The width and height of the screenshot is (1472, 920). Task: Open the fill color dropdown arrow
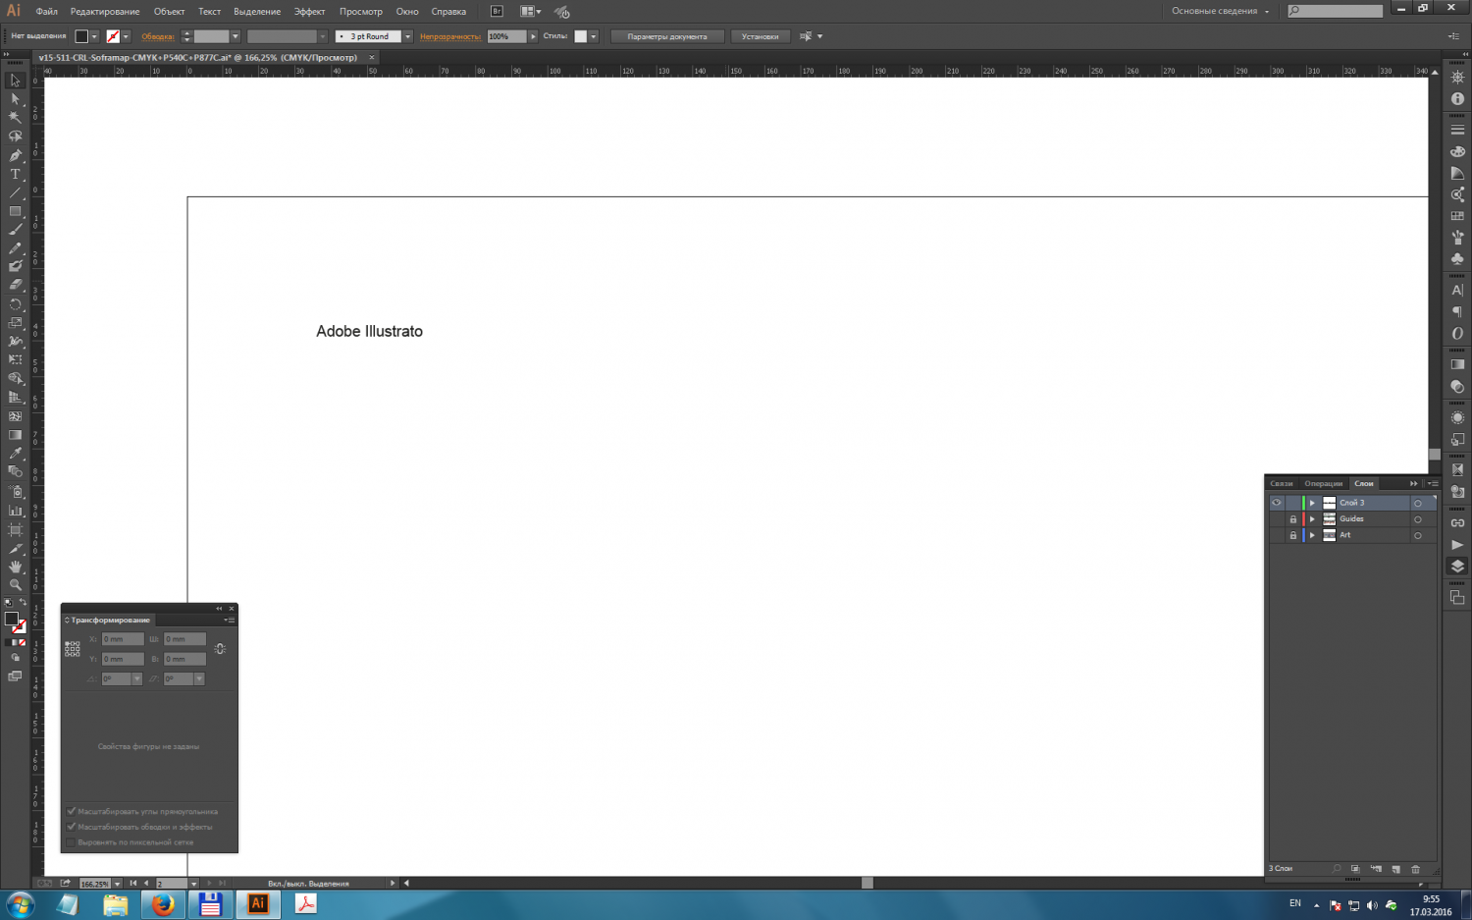tap(94, 36)
